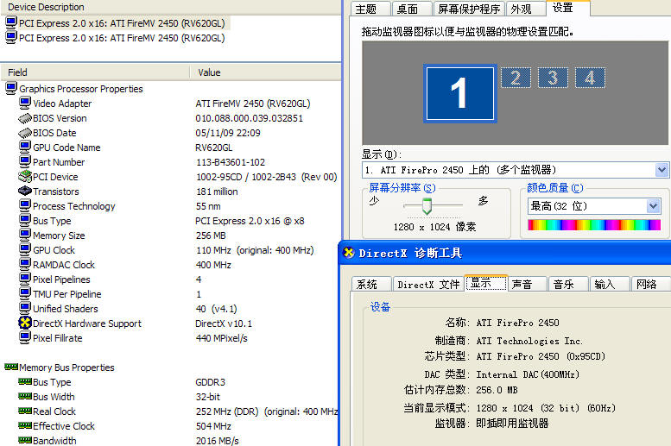Screen dimensions: 671x446
Task: Click the screen resolution slider handle
Action: (427, 206)
